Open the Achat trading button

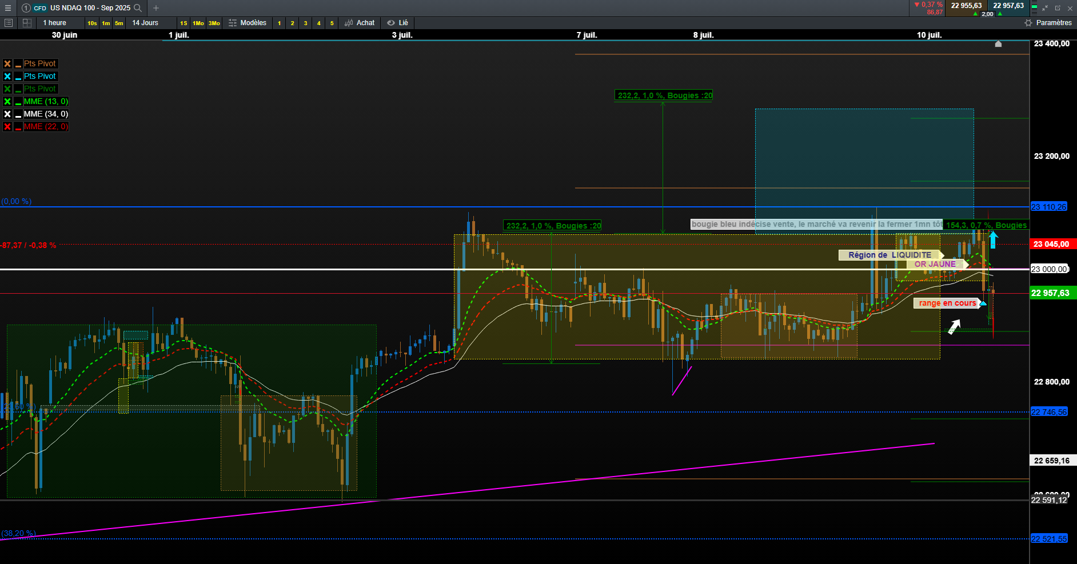pyautogui.click(x=360, y=23)
